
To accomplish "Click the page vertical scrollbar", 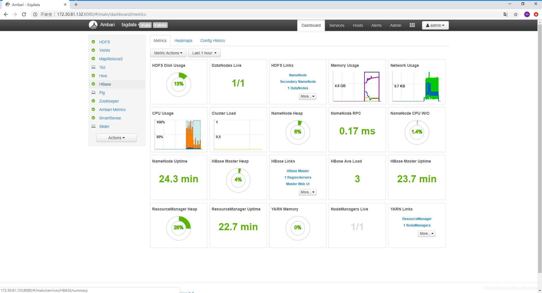I will [540, 149].
